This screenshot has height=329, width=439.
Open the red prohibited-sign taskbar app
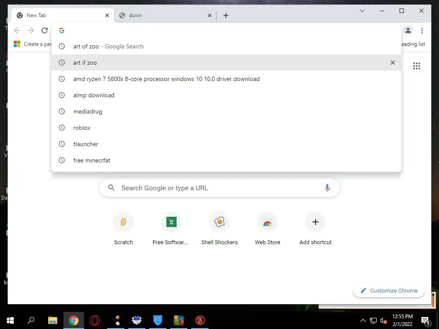(200, 320)
